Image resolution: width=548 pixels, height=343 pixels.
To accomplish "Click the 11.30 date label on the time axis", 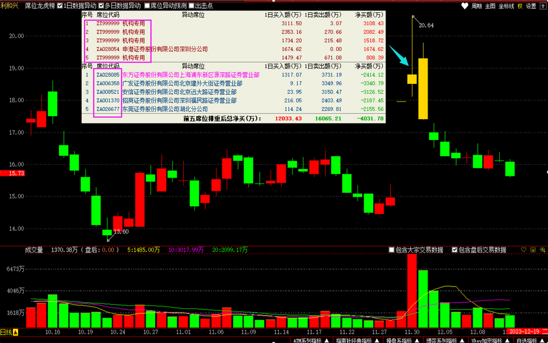I will tap(412, 332).
